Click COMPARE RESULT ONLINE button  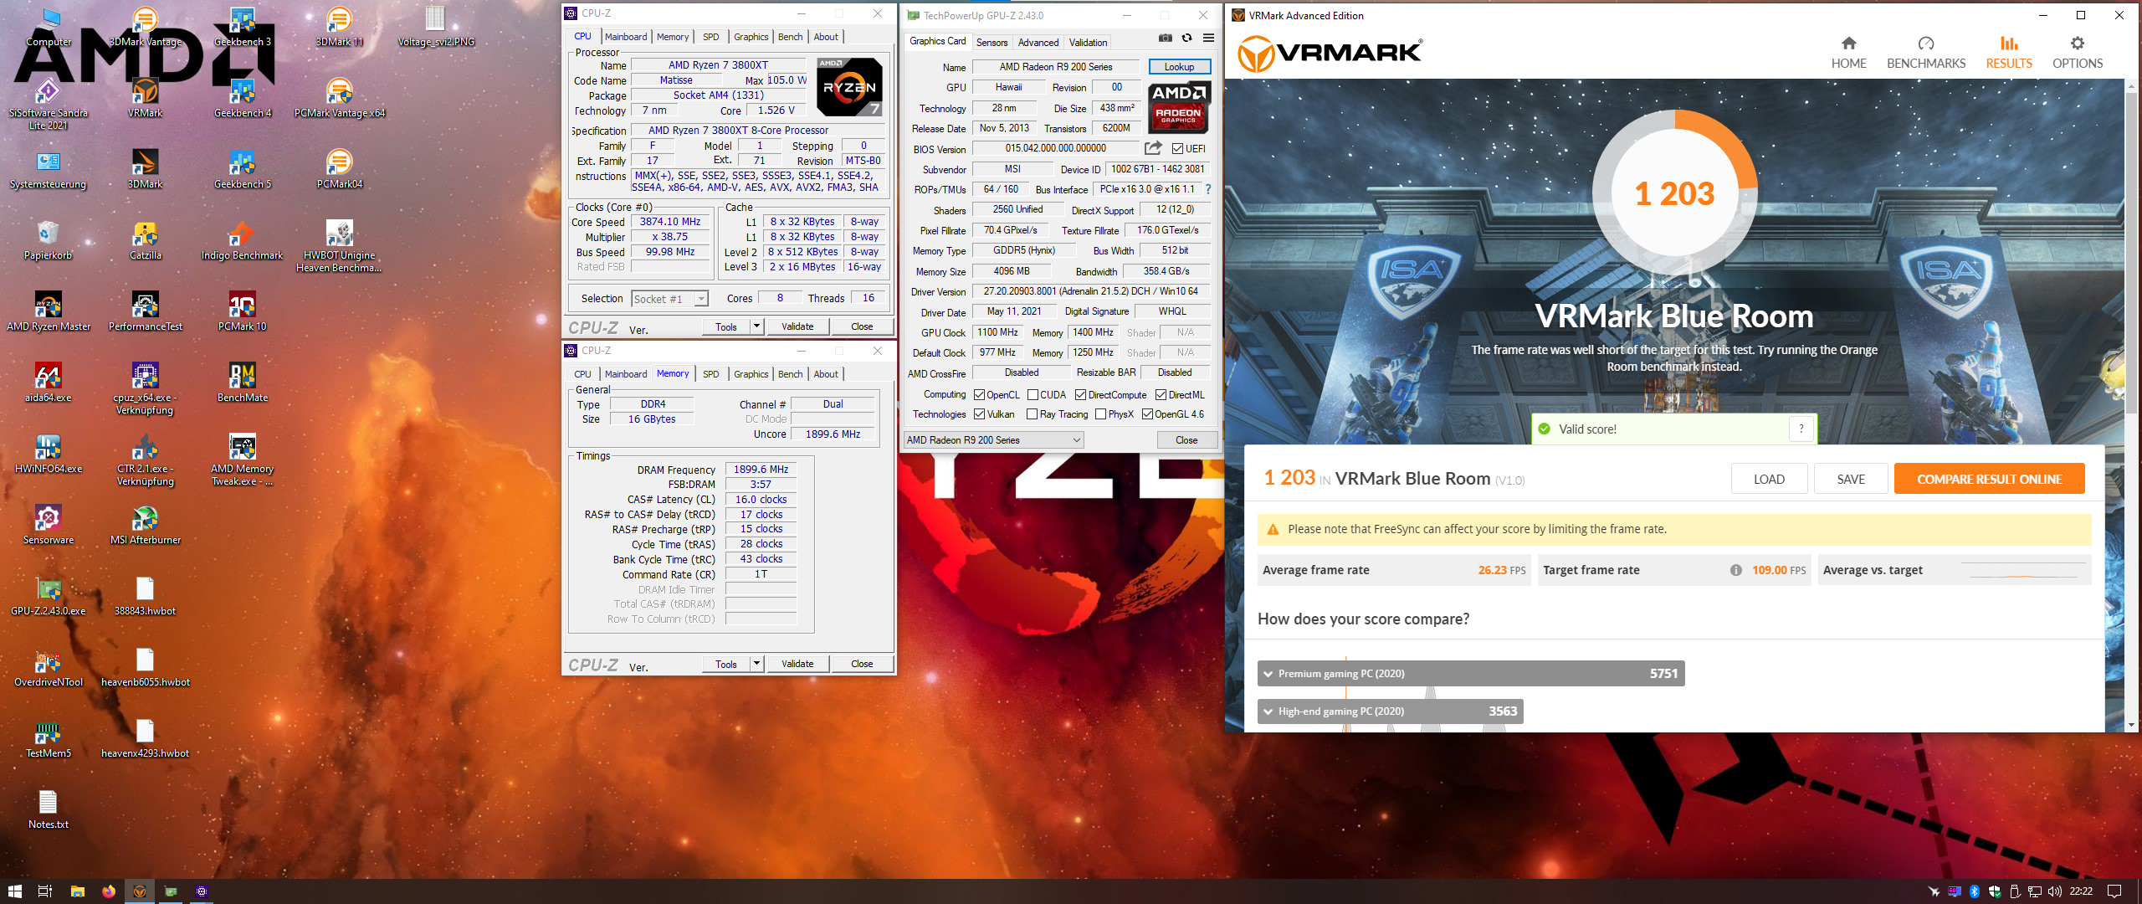(x=1990, y=479)
